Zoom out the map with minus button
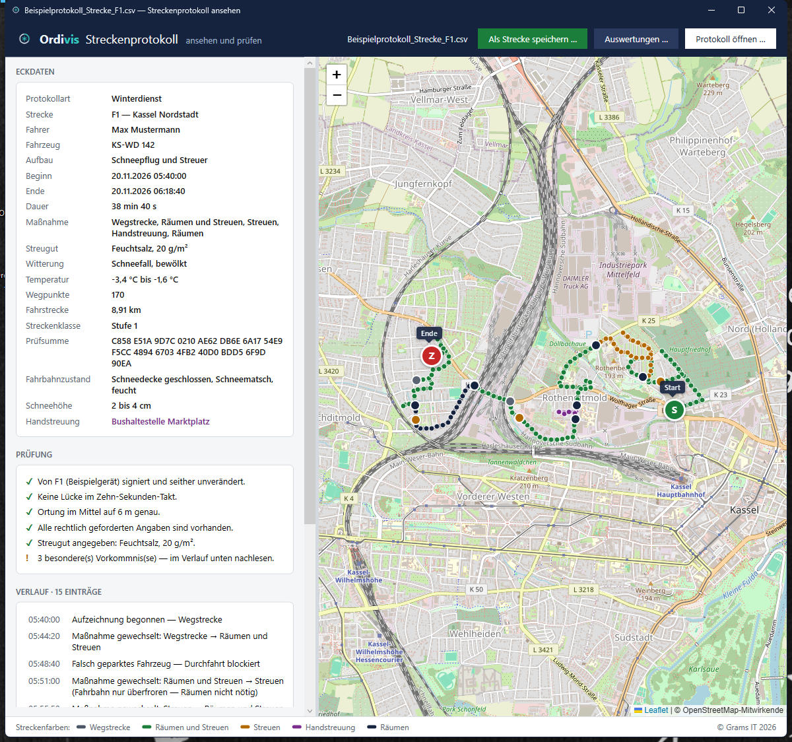The width and height of the screenshot is (792, 742). click(337, 95)
